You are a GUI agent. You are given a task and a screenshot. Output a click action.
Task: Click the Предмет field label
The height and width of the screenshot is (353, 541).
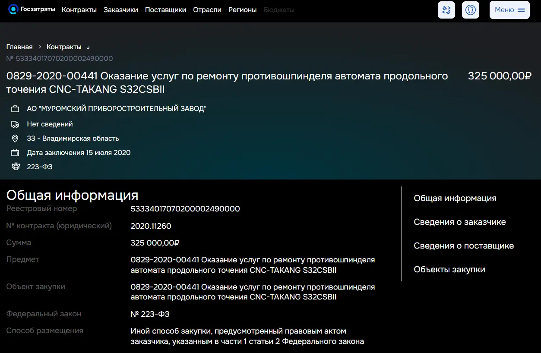click(x=22, y=259)
